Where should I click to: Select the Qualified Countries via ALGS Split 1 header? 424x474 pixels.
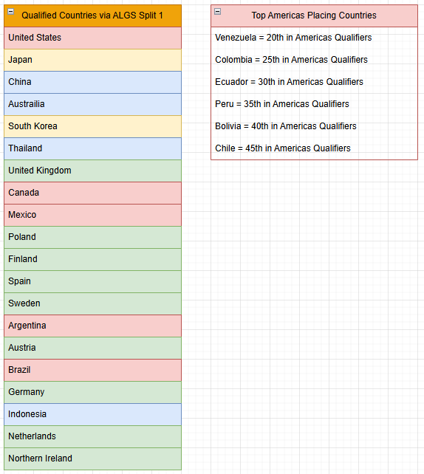coord(92,16)
